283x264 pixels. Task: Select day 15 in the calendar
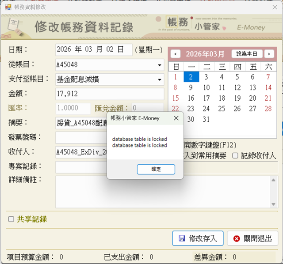(176, 98)
